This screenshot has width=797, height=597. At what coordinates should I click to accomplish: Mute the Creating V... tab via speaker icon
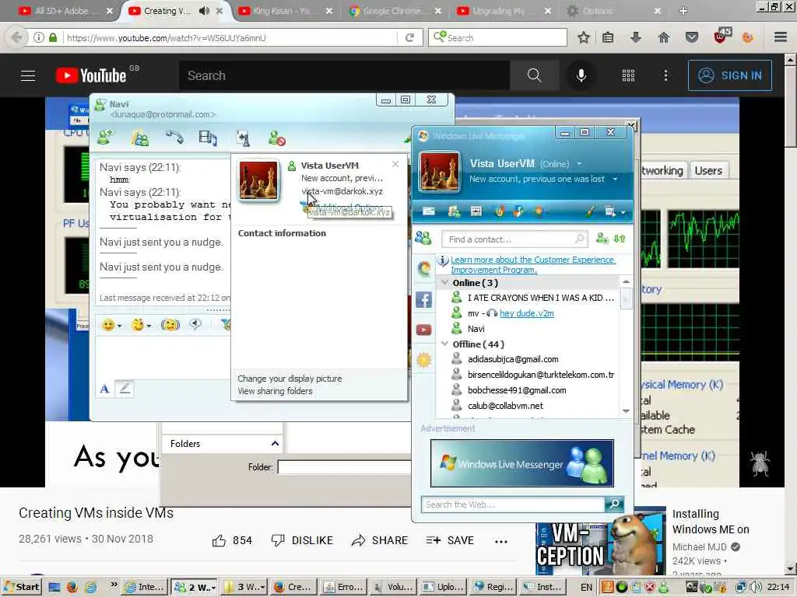[x=204, y=11]
